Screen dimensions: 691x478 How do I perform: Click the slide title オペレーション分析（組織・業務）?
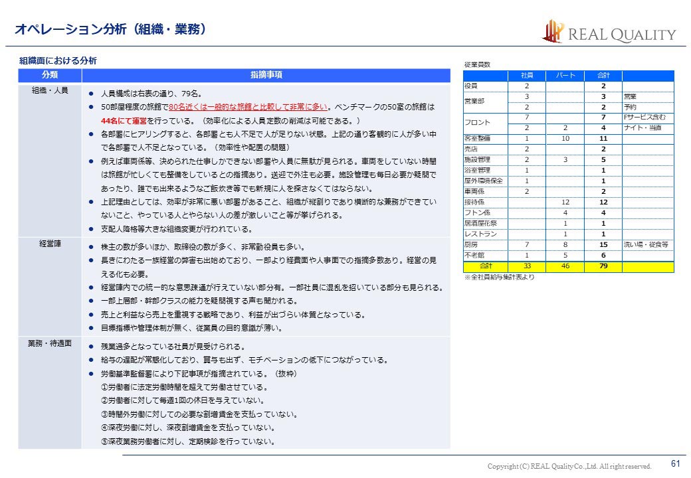[x=110, y=29]
